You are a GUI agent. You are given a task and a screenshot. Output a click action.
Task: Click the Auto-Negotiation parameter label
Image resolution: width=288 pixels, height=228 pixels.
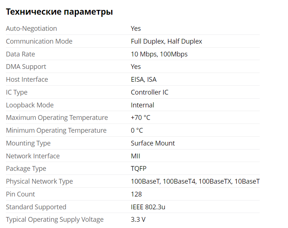(x=32, y=29)
